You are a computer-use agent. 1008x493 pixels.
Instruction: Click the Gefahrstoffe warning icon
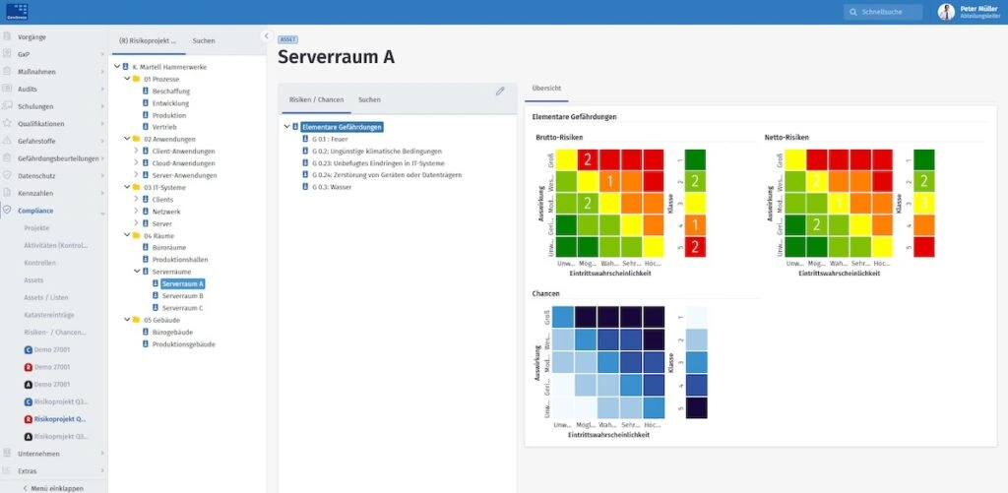click(7, 141)
